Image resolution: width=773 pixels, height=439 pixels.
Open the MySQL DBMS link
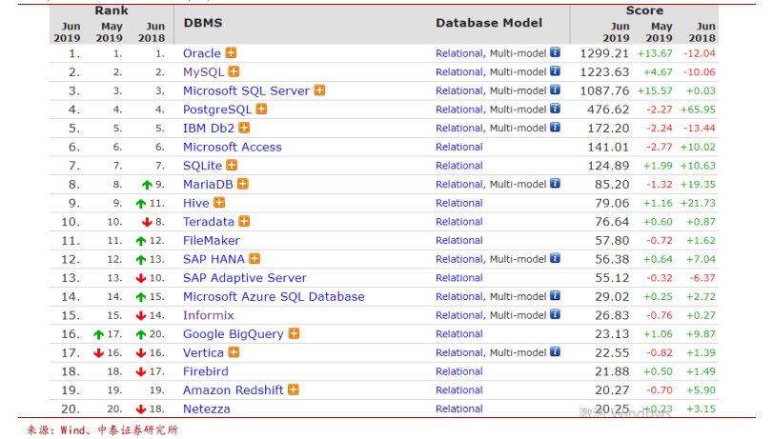click(x=203, y=72)
